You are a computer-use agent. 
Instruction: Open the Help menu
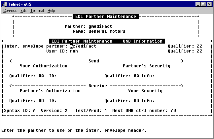pos(51,11)
